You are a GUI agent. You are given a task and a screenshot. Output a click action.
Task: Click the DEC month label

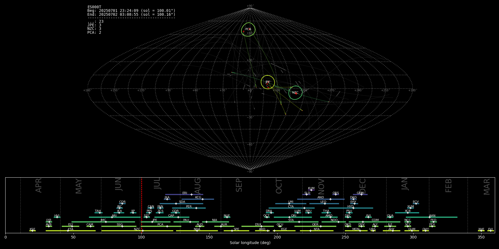click(x=363, y=186)
